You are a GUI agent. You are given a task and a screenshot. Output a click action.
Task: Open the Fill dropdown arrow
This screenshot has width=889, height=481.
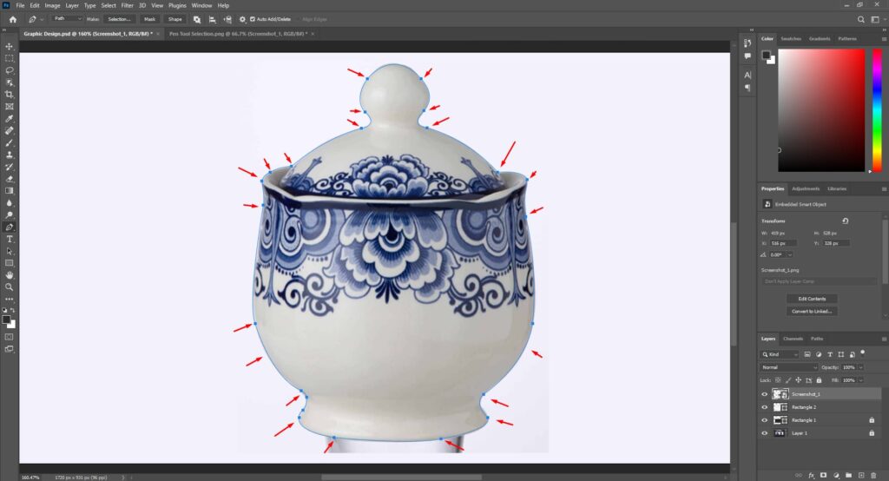pos(860,380)
